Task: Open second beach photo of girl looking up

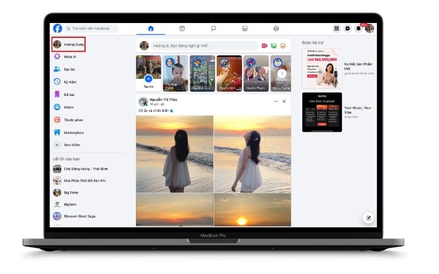Action: pyautogui.click(x=252, y=154)
